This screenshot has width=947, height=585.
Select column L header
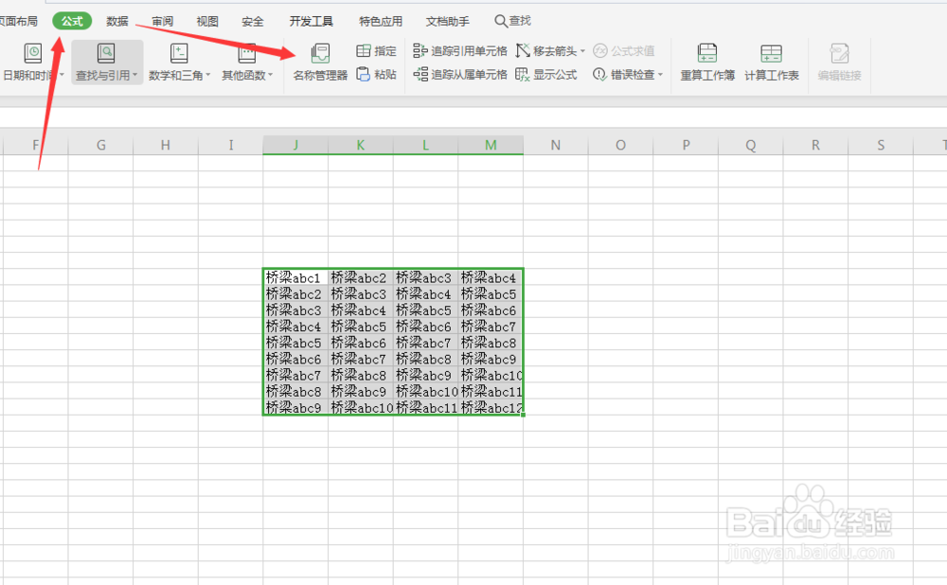426,145
